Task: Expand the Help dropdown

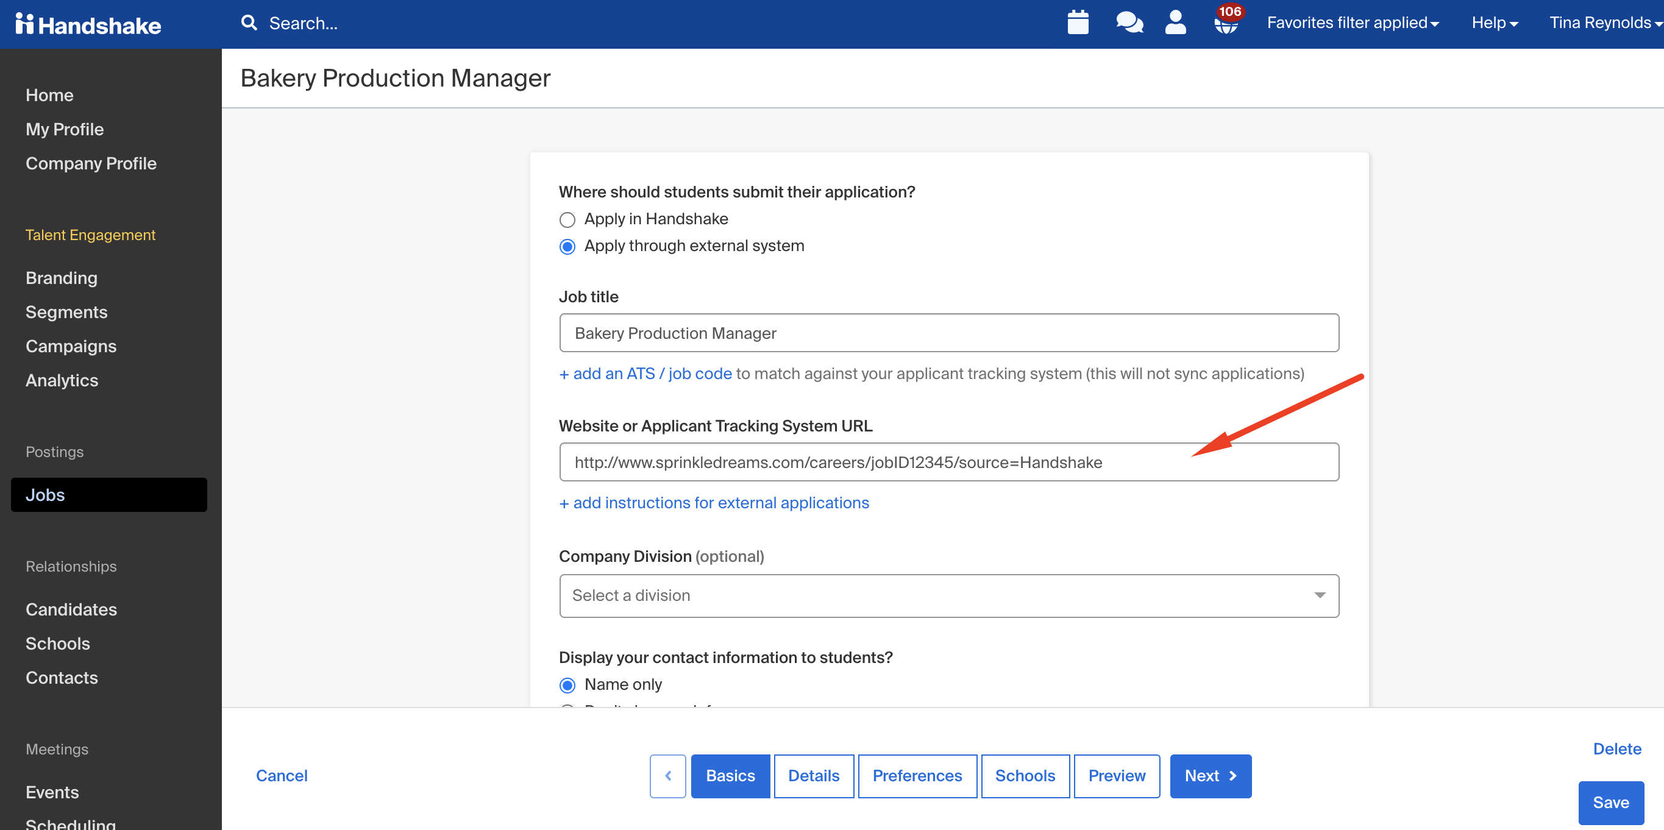Action: click(1493, 22)
